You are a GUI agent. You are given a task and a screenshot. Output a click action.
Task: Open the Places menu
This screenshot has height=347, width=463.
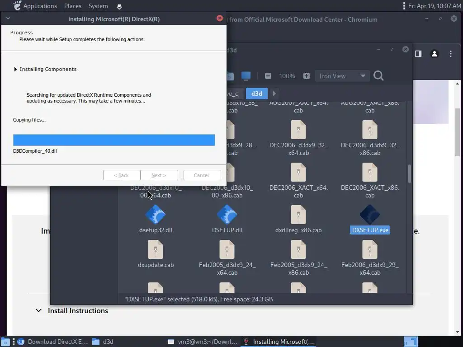(x=73, y=6)
